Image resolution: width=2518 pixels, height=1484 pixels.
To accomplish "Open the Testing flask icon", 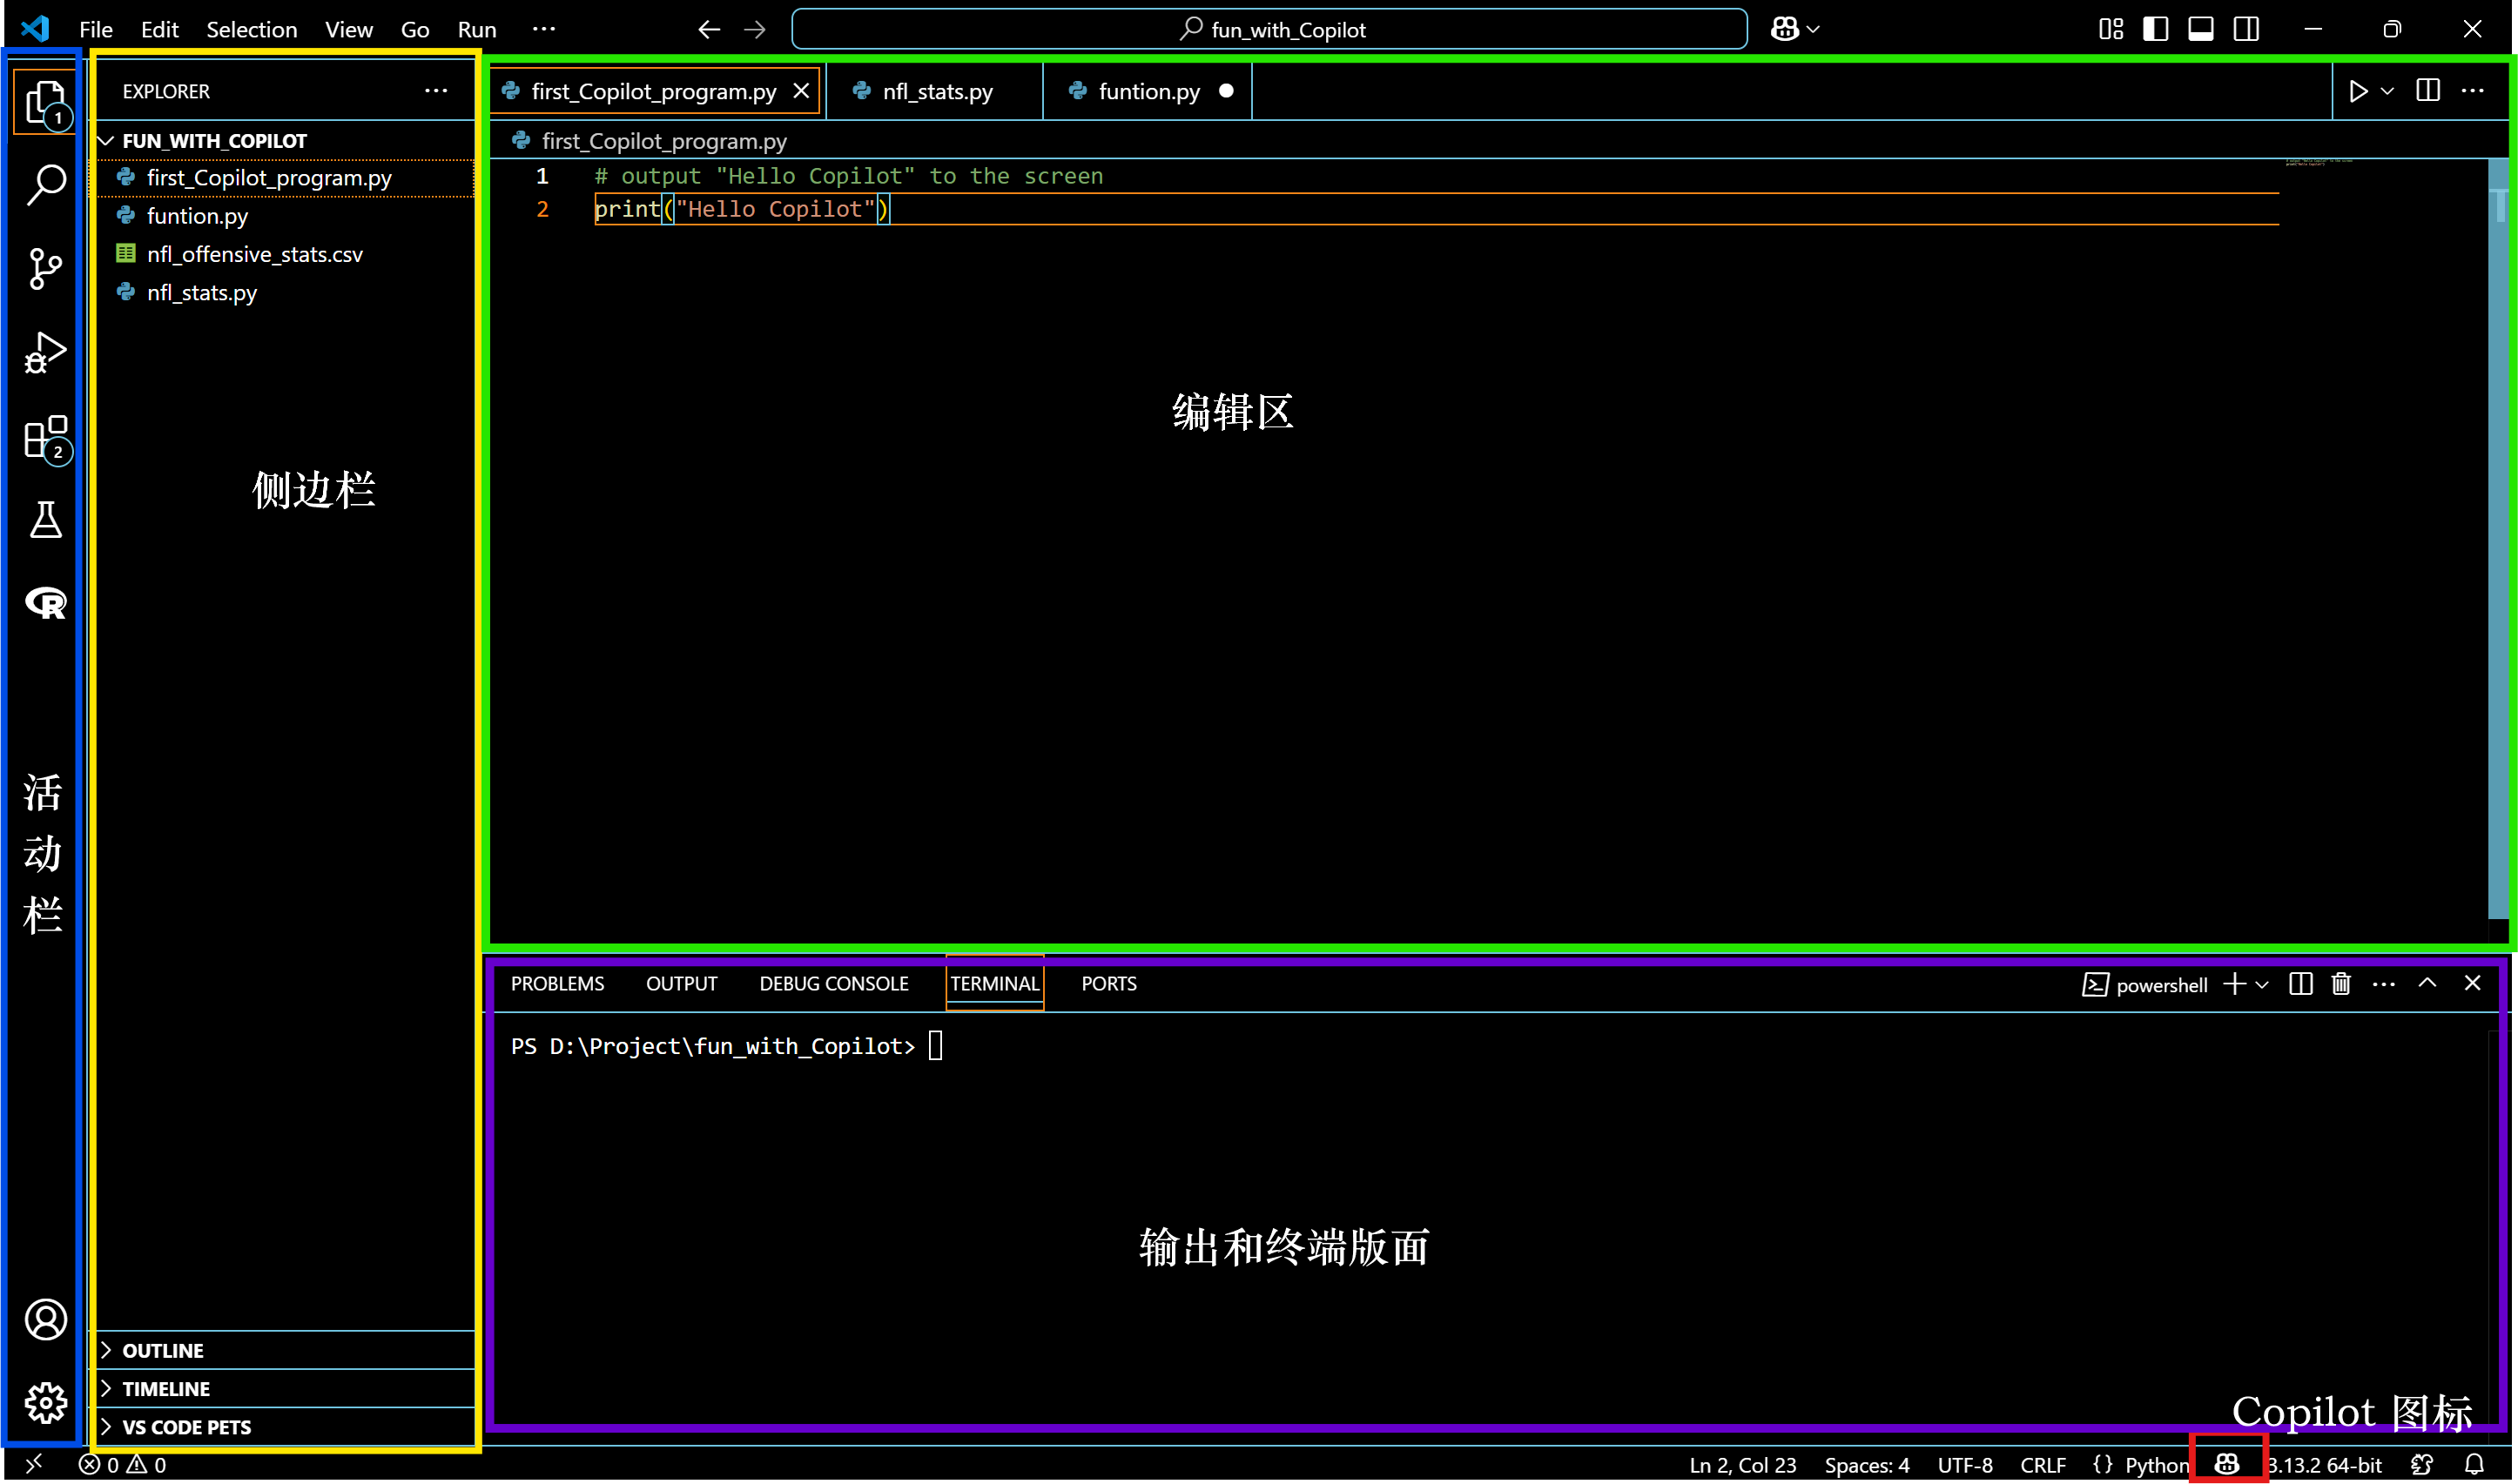I will (45, 520).
